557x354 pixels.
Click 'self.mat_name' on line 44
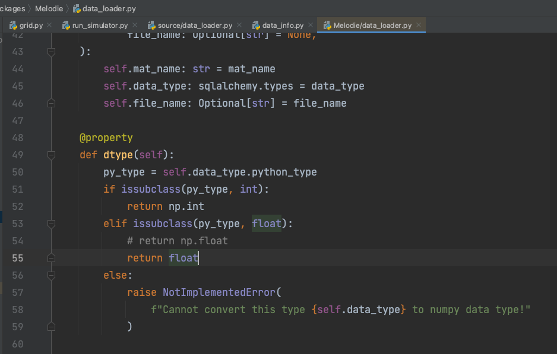tap(142, 69)
